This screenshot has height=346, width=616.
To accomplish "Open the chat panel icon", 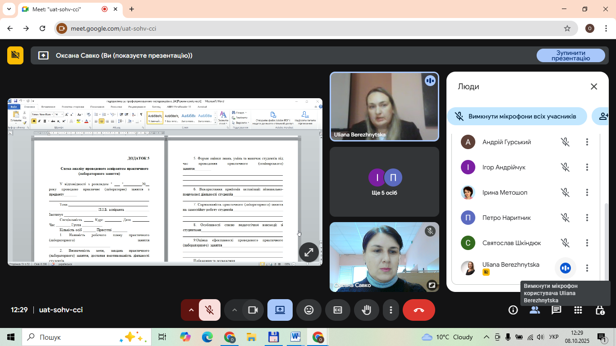I will (x=556, y=310).
